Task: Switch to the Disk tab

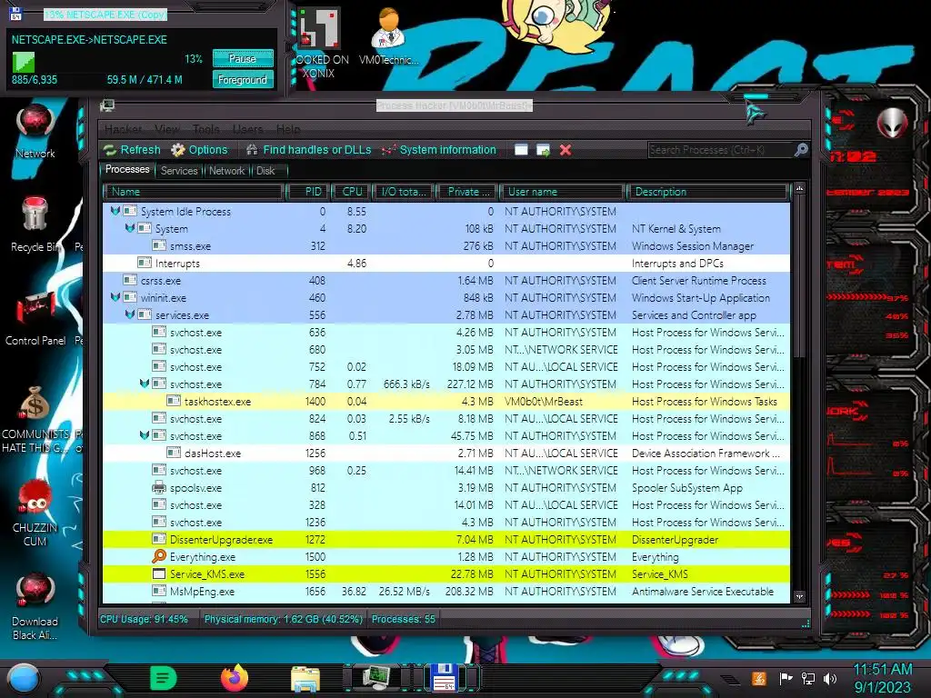Action: [x=265, y=171]
